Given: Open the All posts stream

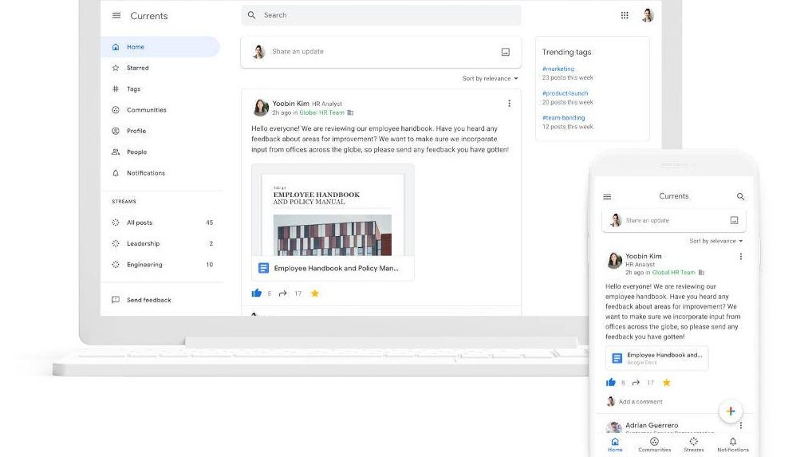Looking at the screenshot, I should 162,223.
